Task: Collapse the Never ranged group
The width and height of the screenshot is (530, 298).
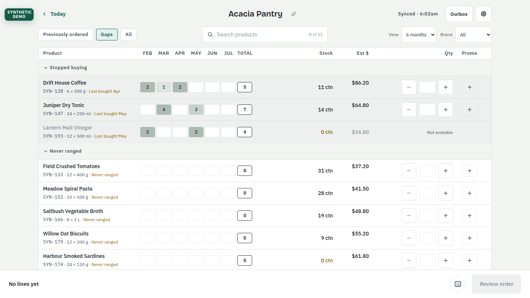Action: click(x=63, y=151)
